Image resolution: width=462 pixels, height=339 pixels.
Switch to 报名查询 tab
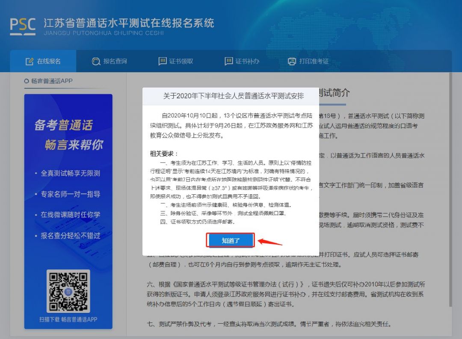click(x=110, y=61)
